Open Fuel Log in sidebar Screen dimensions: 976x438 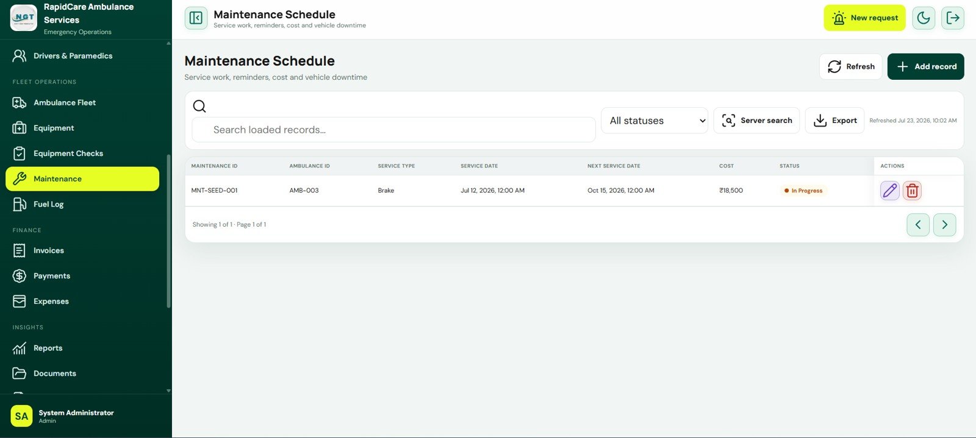click(82, 204)
